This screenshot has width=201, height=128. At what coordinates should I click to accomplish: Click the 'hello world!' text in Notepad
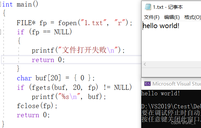(161, 26)
